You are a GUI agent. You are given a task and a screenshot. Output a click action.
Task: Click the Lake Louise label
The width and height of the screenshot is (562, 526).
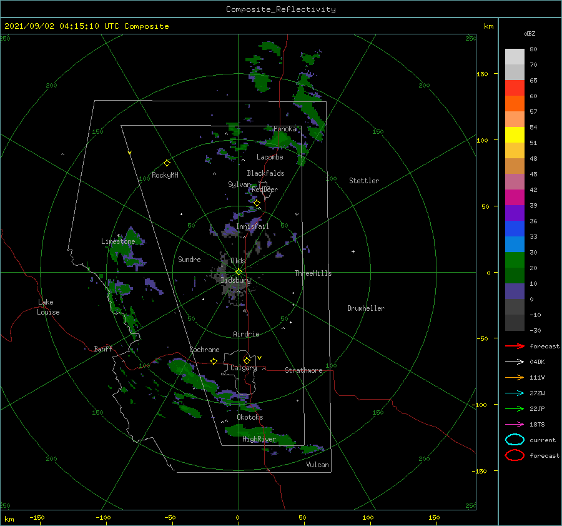point(48,307)
